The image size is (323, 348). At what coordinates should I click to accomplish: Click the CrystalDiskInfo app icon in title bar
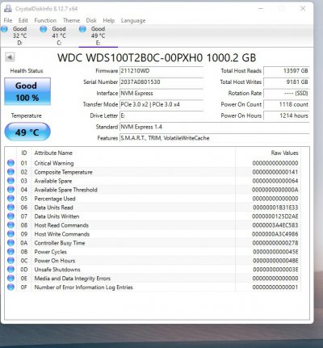8,9
